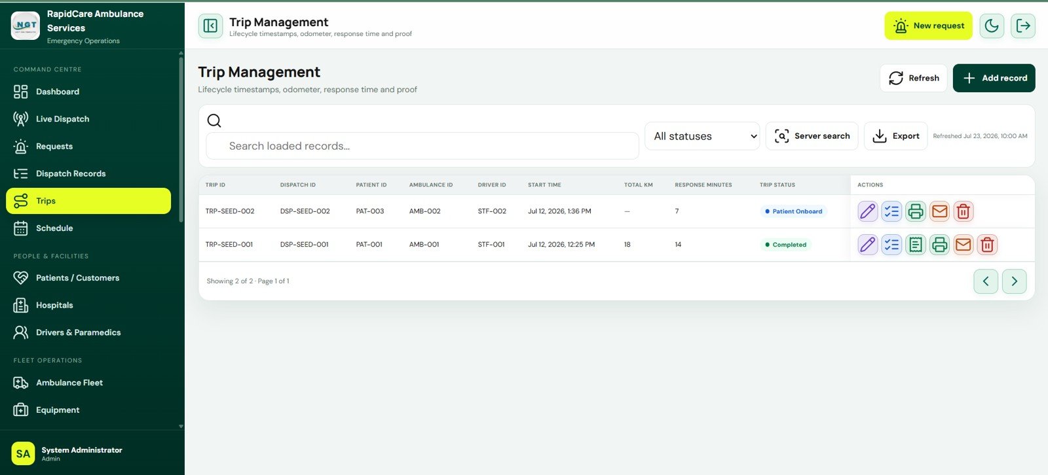Print trip TRP-SEED-001
Screen dimensions: 1048x475
(x=939, y=245)
